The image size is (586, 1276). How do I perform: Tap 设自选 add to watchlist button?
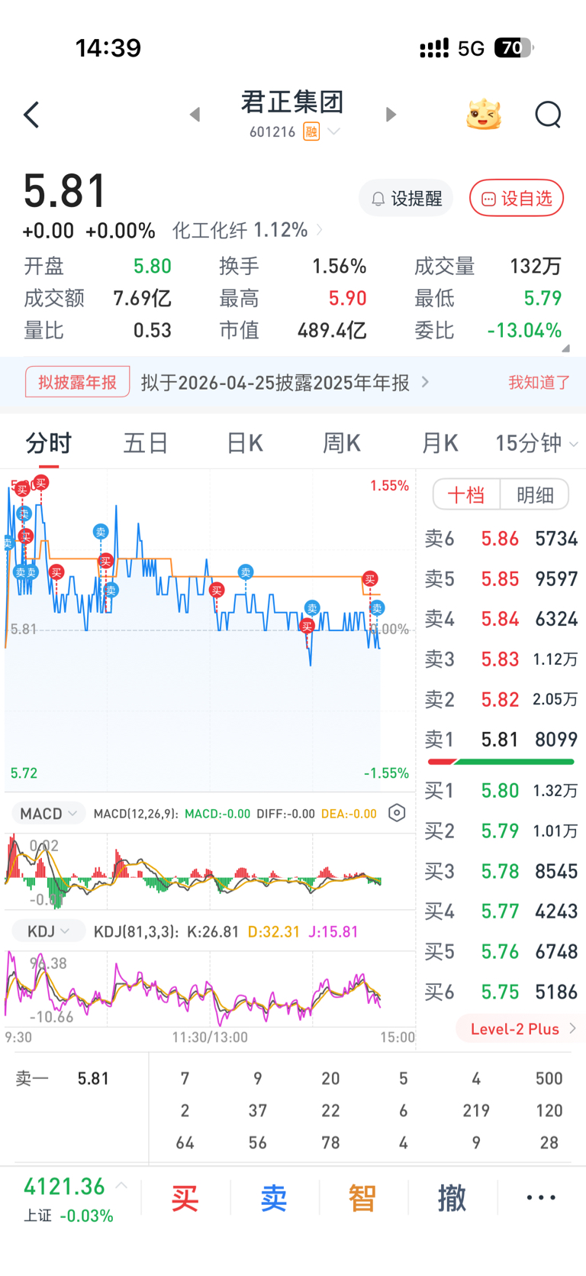point(517,199)
